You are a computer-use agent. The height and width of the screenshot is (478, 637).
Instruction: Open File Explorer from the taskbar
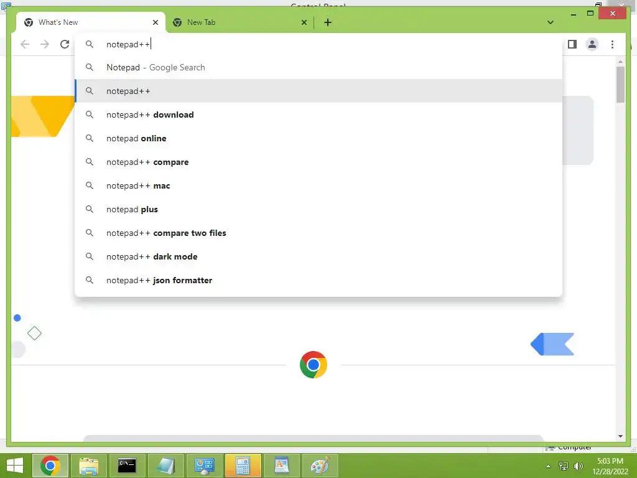point(88,466)
